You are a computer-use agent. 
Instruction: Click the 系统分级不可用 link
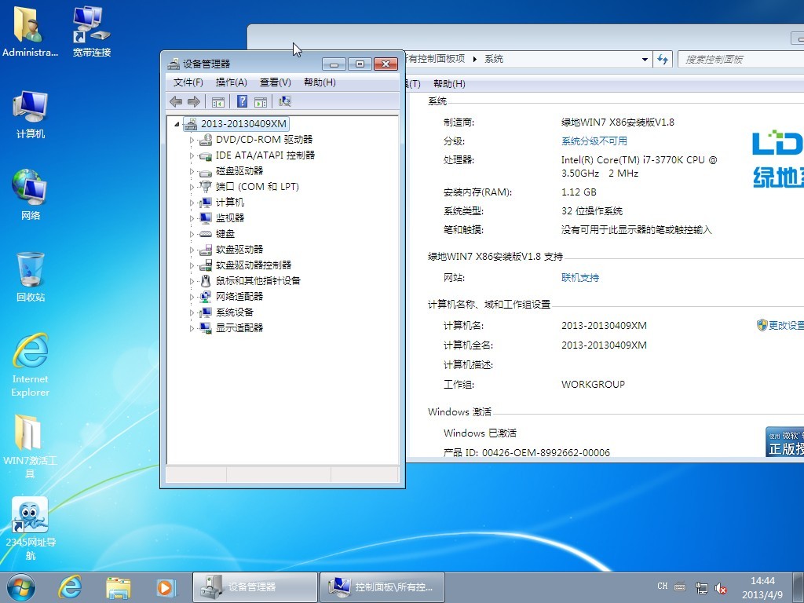click(x=594, y=141)
